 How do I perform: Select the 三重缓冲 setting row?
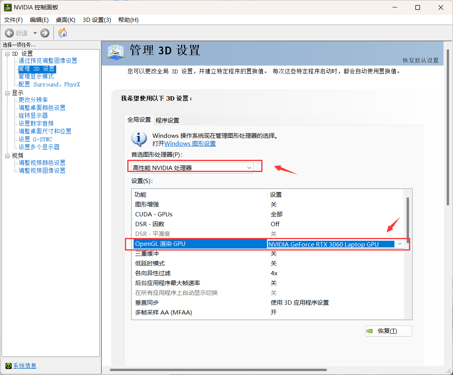[x=269, y=254]
